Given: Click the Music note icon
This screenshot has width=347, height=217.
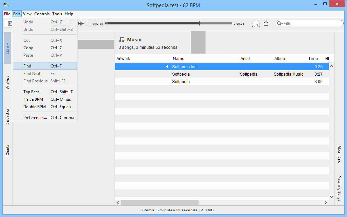Looking at the screenshot, I should [122, 40].
